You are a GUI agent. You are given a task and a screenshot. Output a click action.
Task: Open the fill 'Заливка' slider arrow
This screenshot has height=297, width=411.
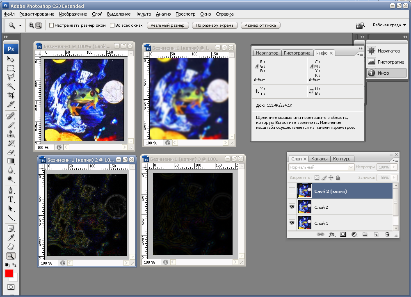pos(394,178)
